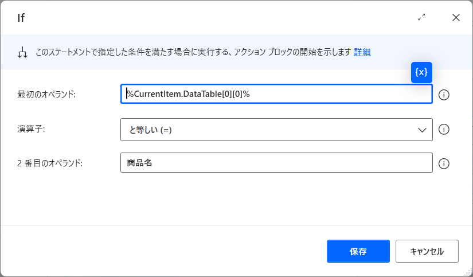Expand the If dialog with the arrows icon
This screenshot has width=473, height=277.
(x=421, y=17)
